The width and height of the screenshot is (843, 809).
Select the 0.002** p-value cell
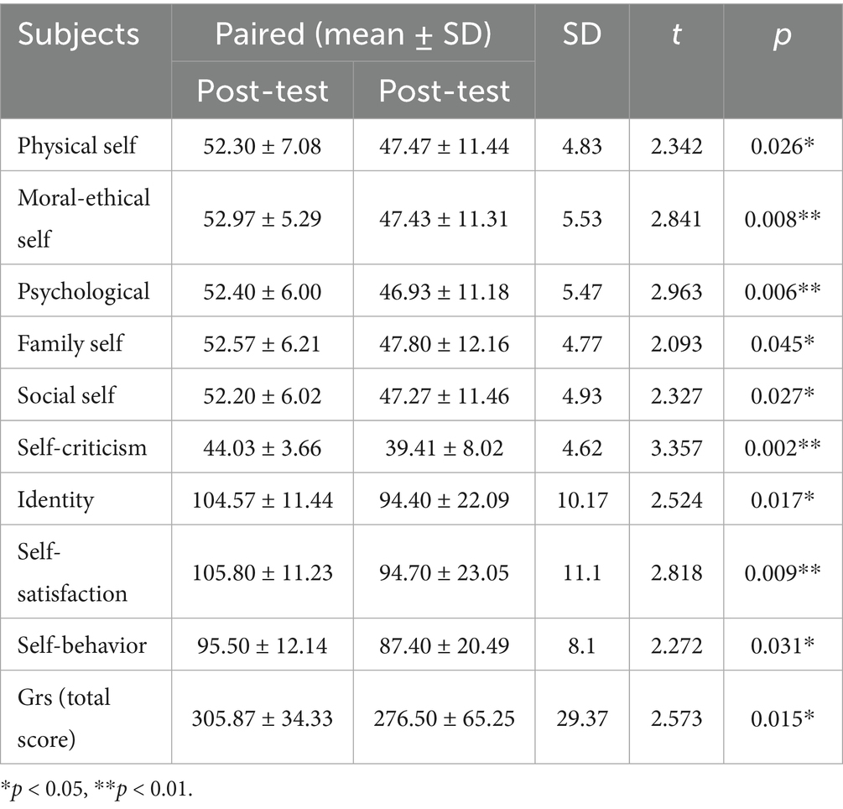pyautogui.click(x=782, y=447)
